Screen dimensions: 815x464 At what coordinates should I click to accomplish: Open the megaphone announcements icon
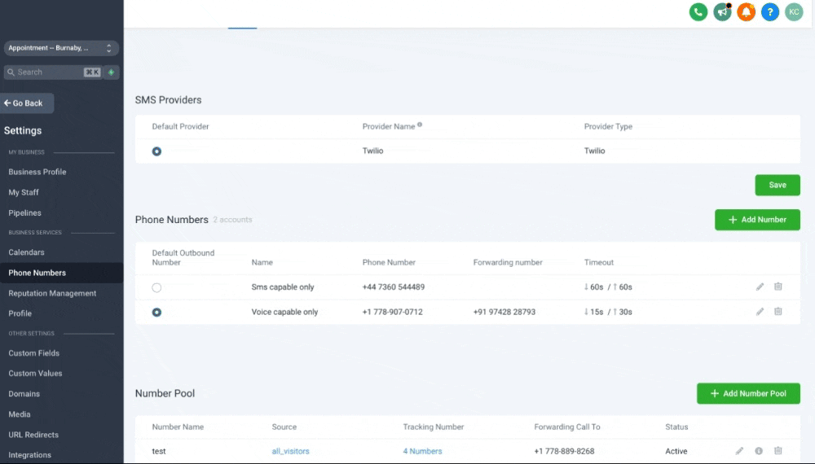click(722, 12)
